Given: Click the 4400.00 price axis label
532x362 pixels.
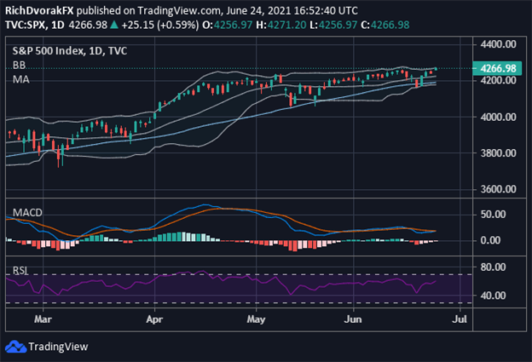Looking at the screenshot, I should point(499,44).
